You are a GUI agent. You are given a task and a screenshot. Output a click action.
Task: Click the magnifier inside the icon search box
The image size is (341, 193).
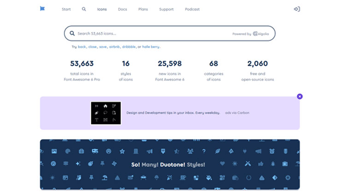[72, 34]
